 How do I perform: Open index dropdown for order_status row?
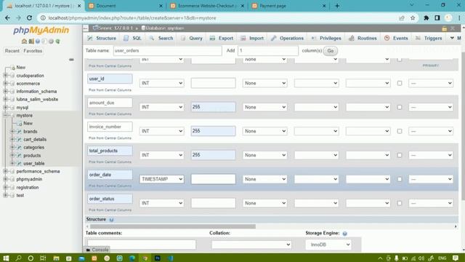click(431, 203)
